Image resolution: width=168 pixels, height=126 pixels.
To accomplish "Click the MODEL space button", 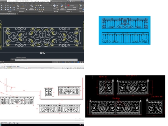I will click(x=54, y=62).
